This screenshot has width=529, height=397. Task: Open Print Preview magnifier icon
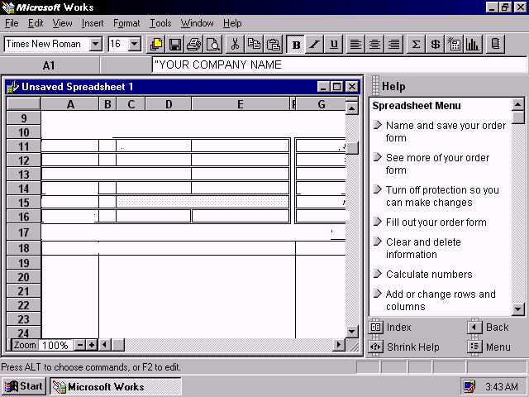click(x=213, y=44)
